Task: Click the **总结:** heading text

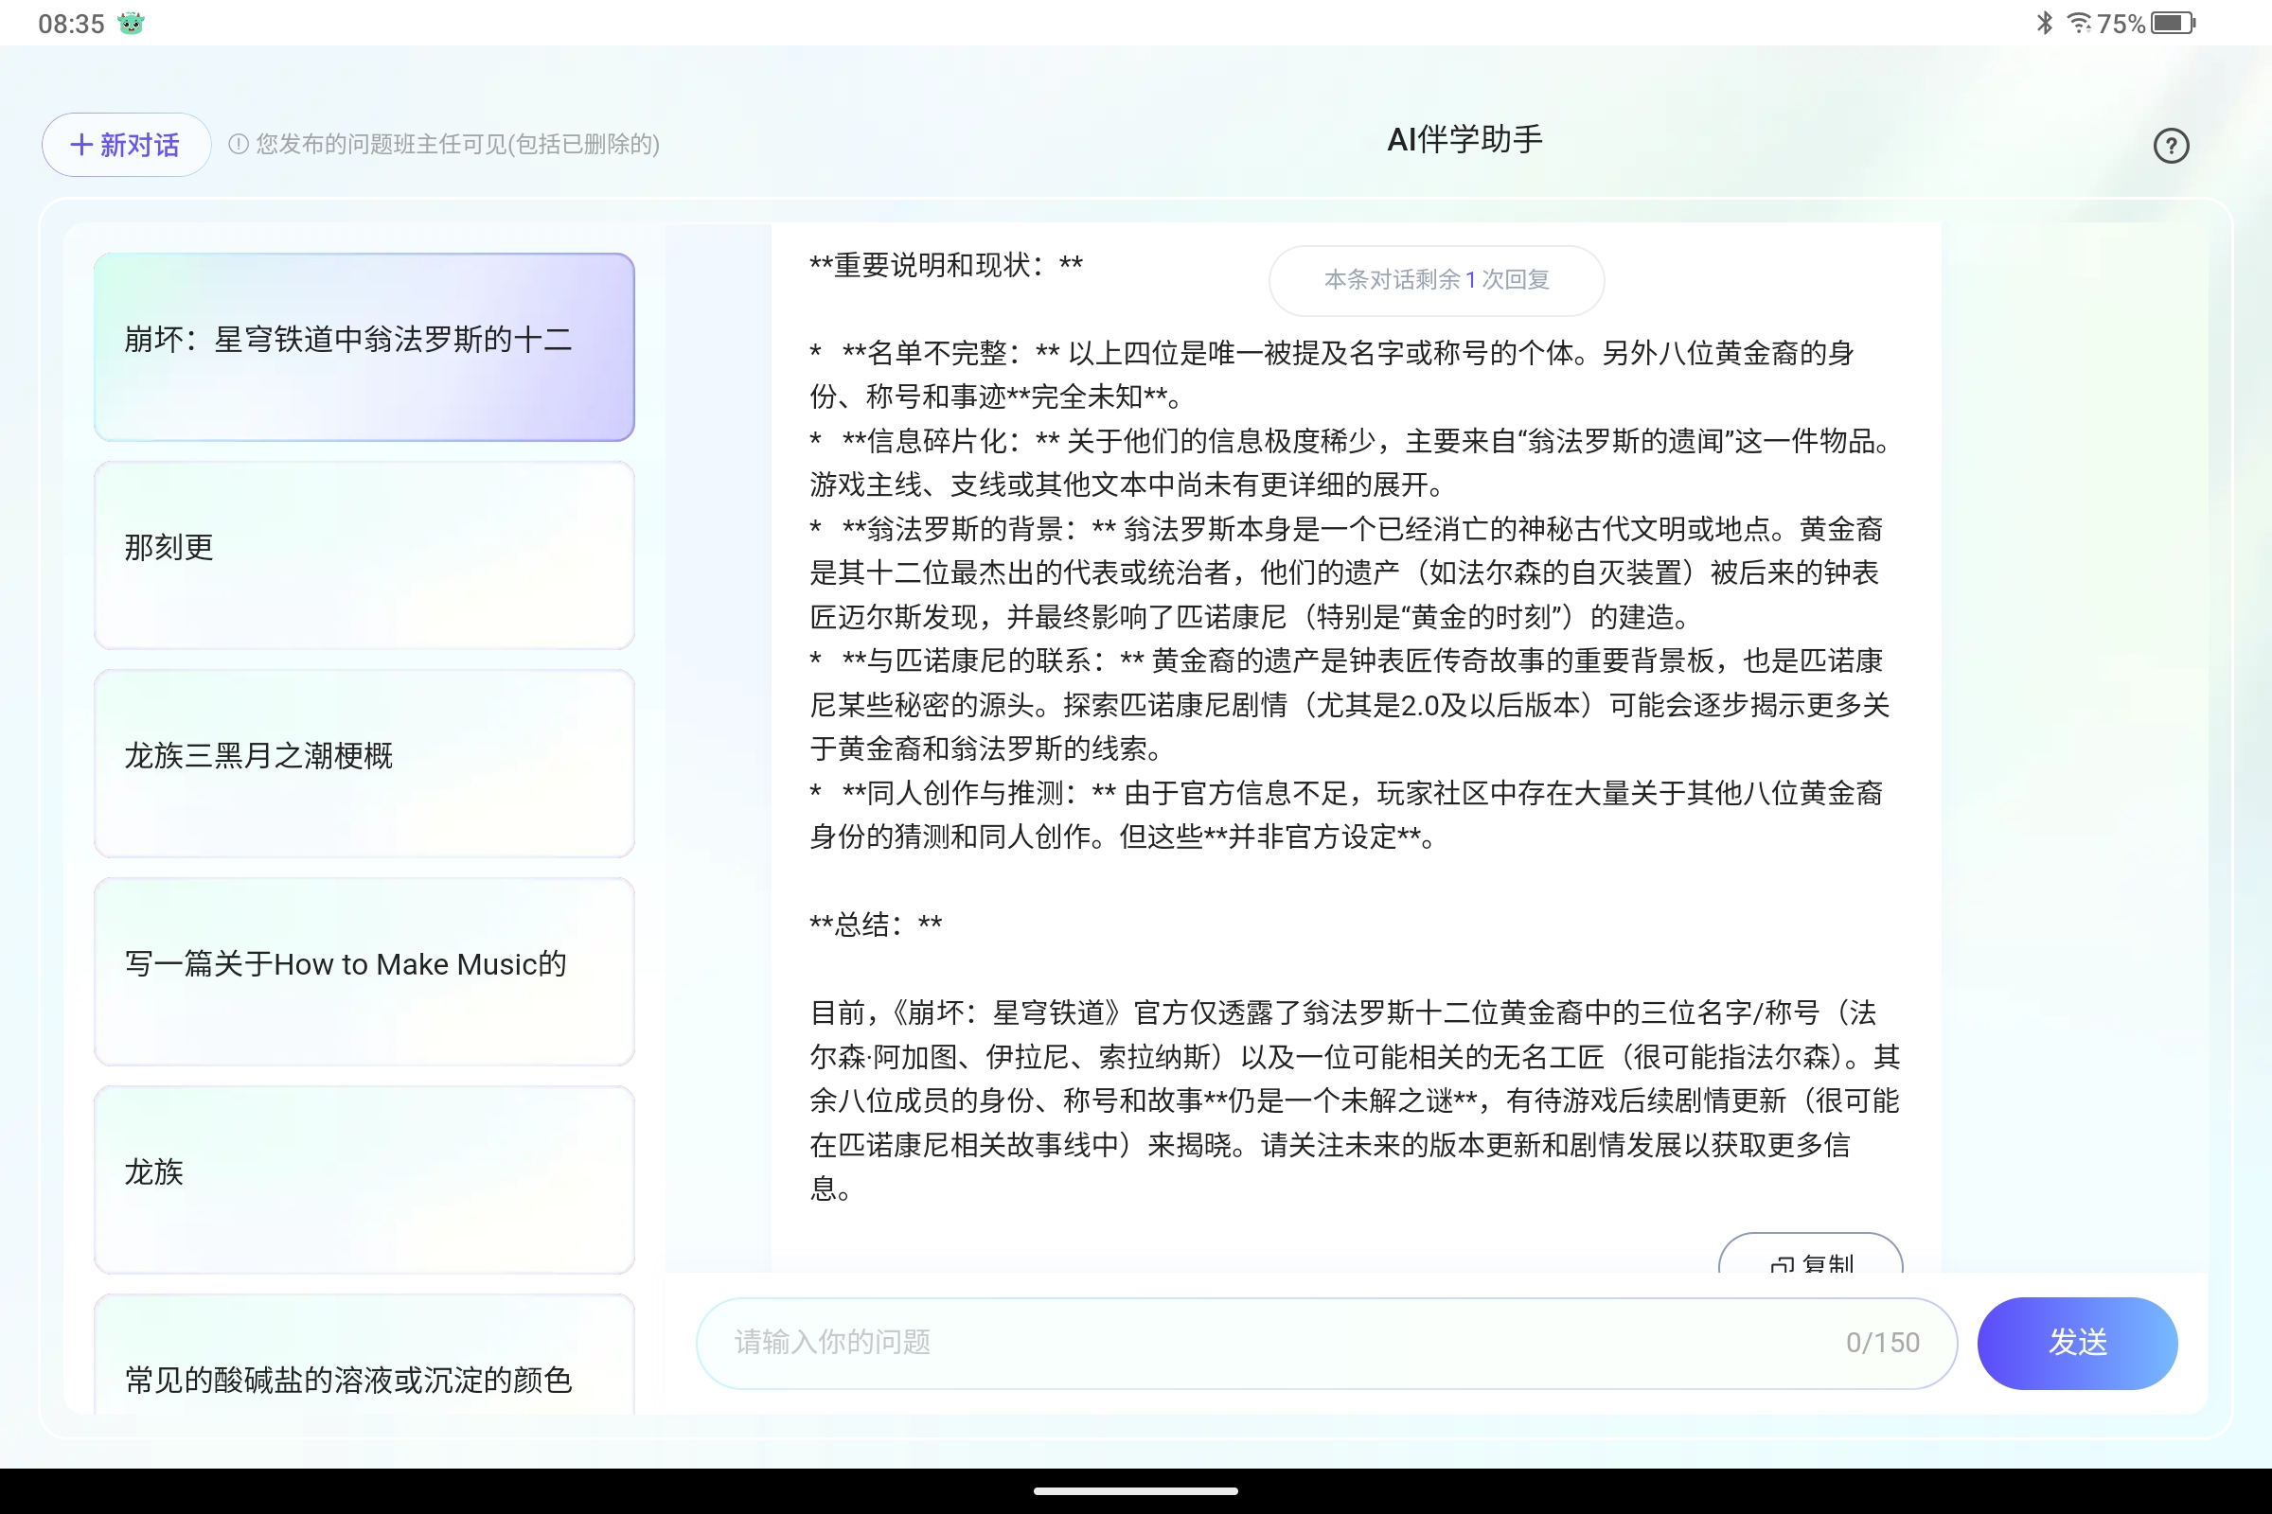Action: [x=875, y=924]
